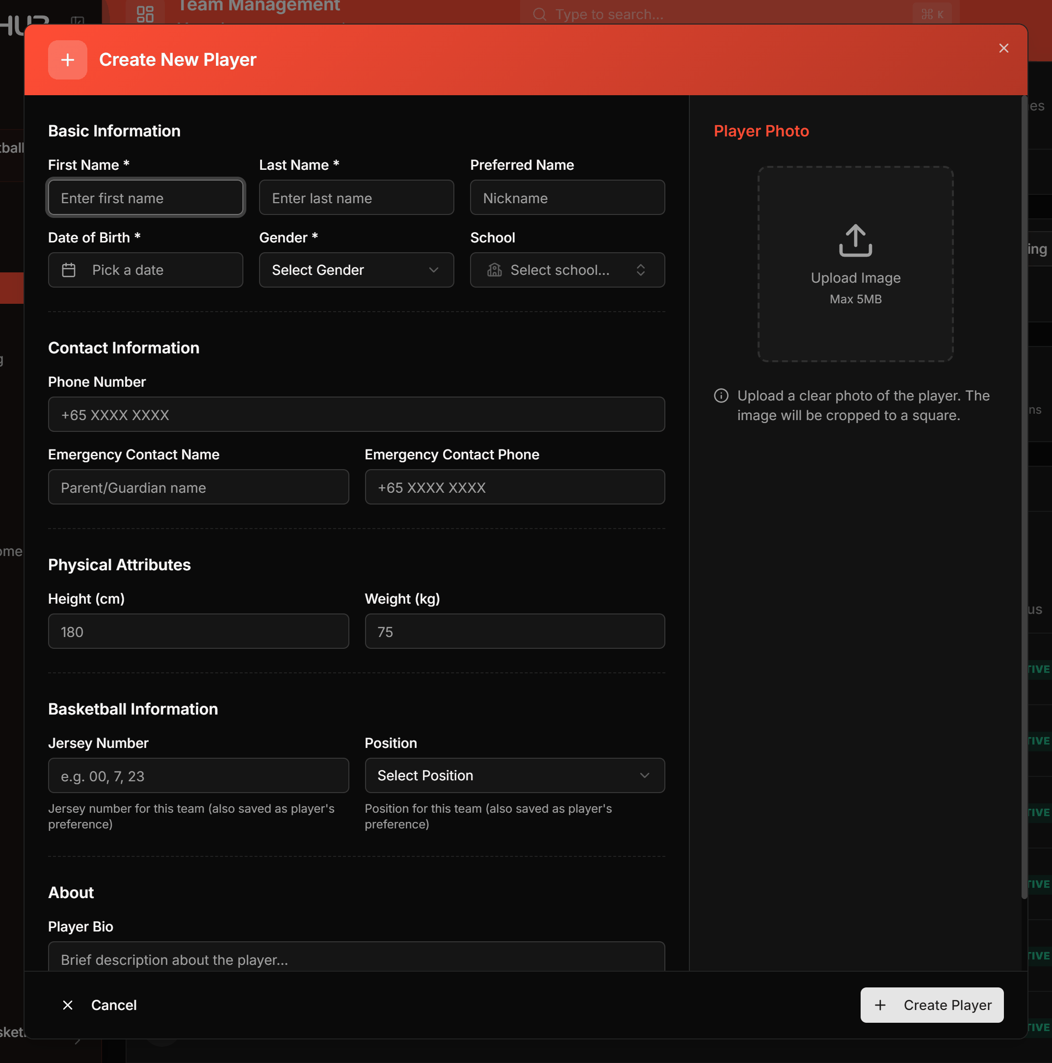Click the Create Player button
The width and height of the screenshot is (1052, 1063).
pyautogui.click(x=931, y=1005)
